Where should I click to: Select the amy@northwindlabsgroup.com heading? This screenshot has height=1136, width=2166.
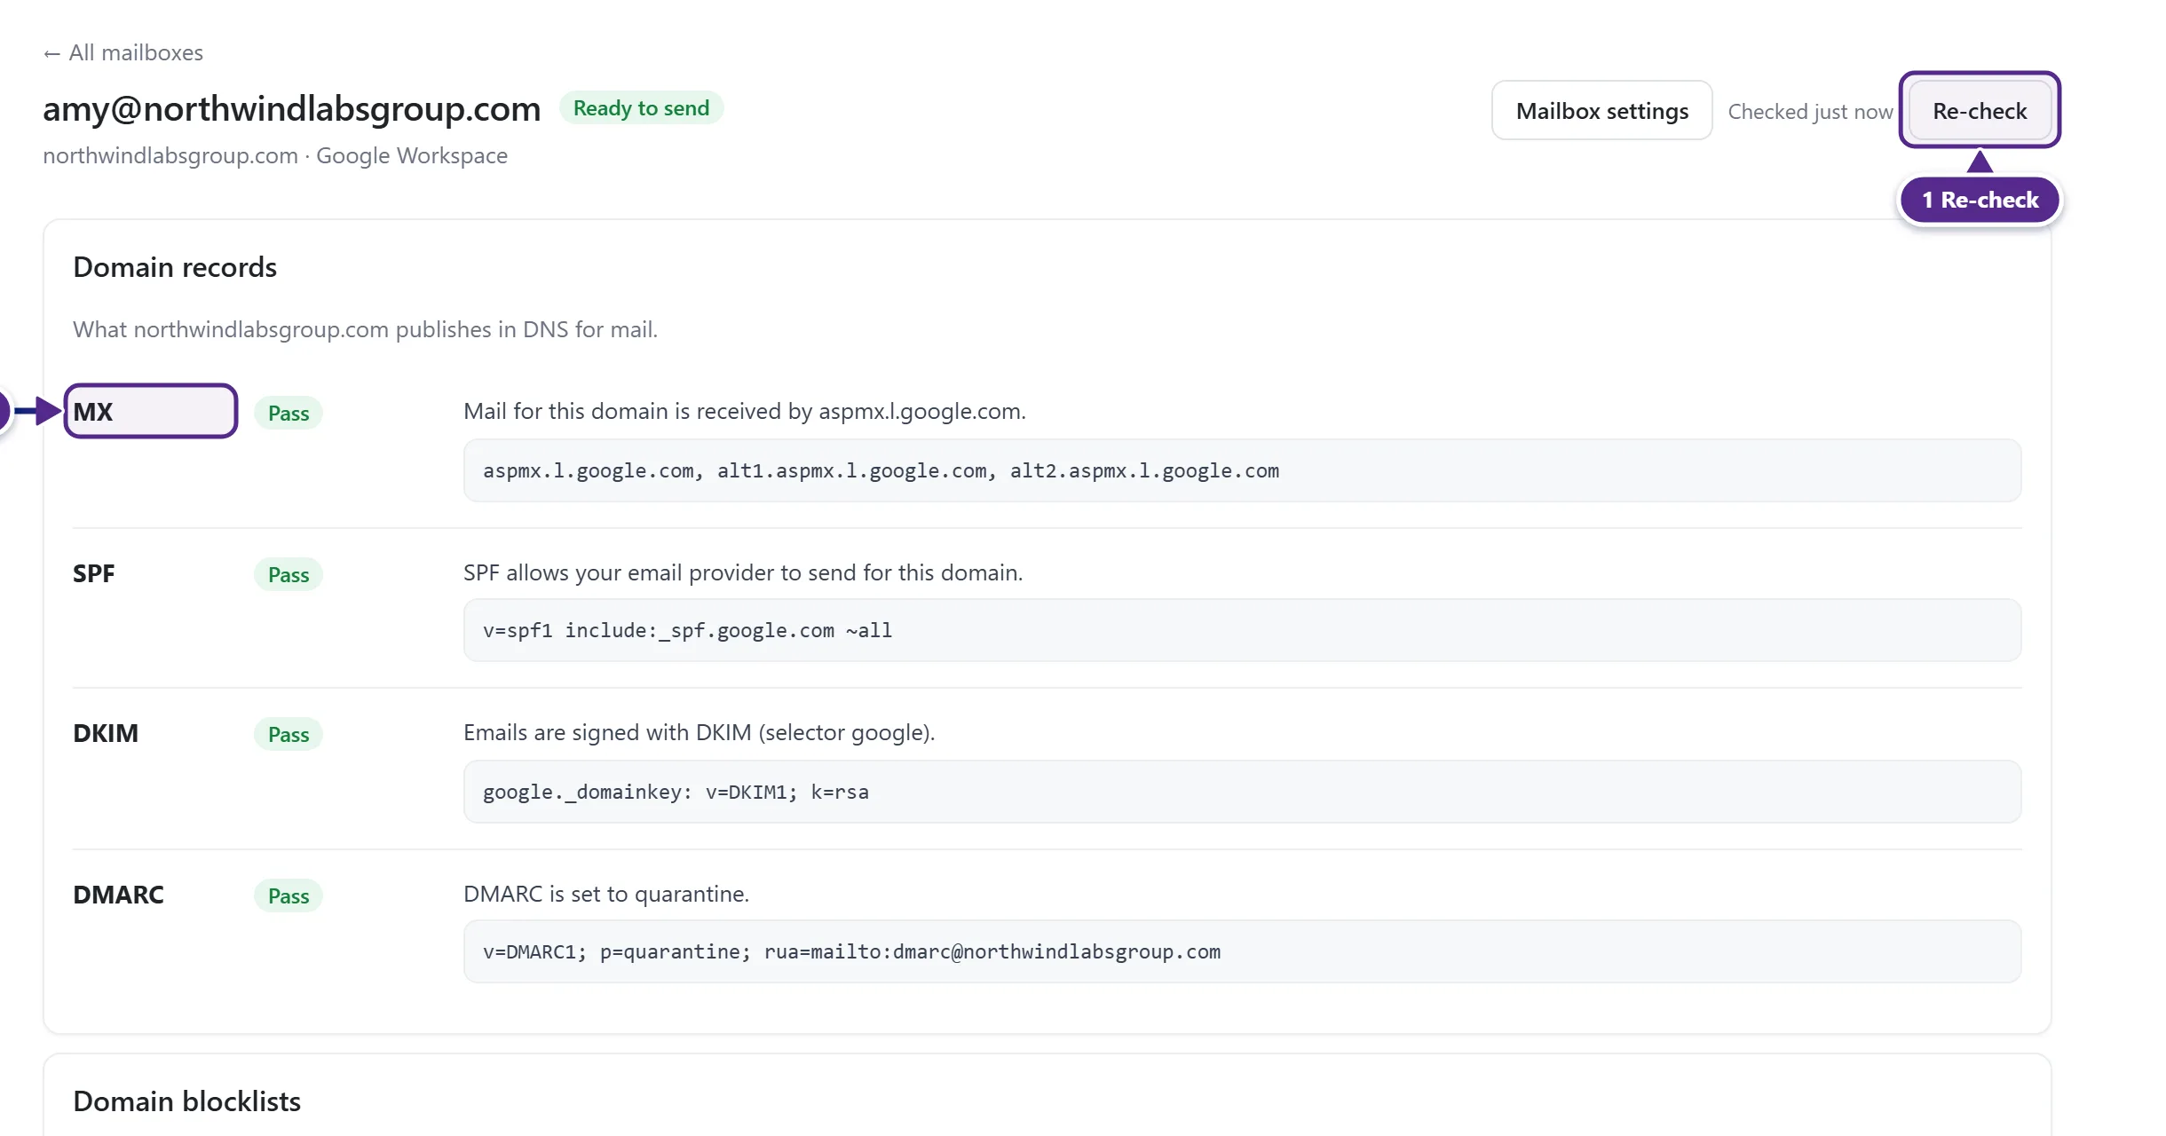coord(292,108)
